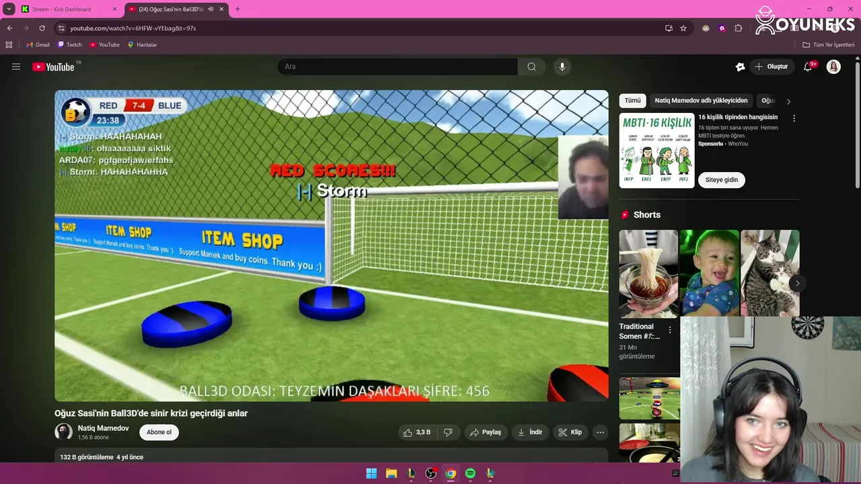Open the video title text
This screenshot has width=861, height=484.
[x=151, y=413]
